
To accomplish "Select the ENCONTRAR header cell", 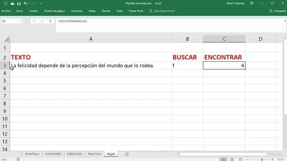I will [x=224, y=57].
